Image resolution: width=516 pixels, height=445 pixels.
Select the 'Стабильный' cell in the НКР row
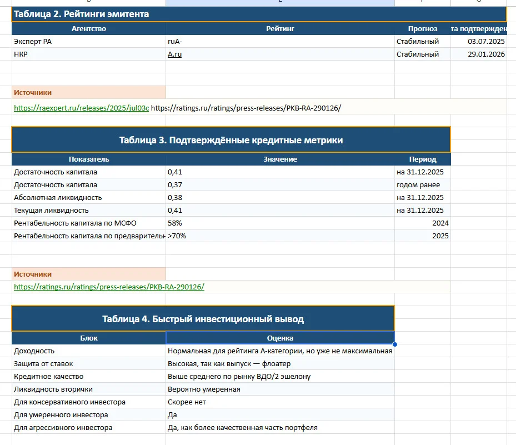coord(423,54)
